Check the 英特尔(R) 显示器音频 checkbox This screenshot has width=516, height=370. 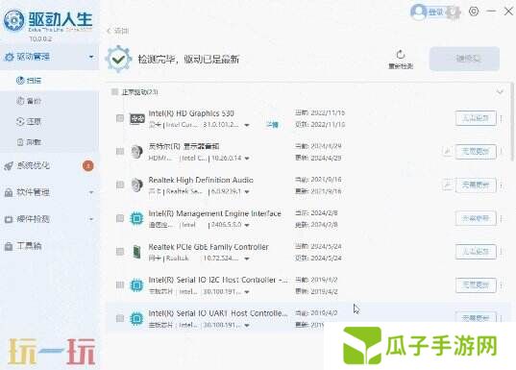pos(120,152)
